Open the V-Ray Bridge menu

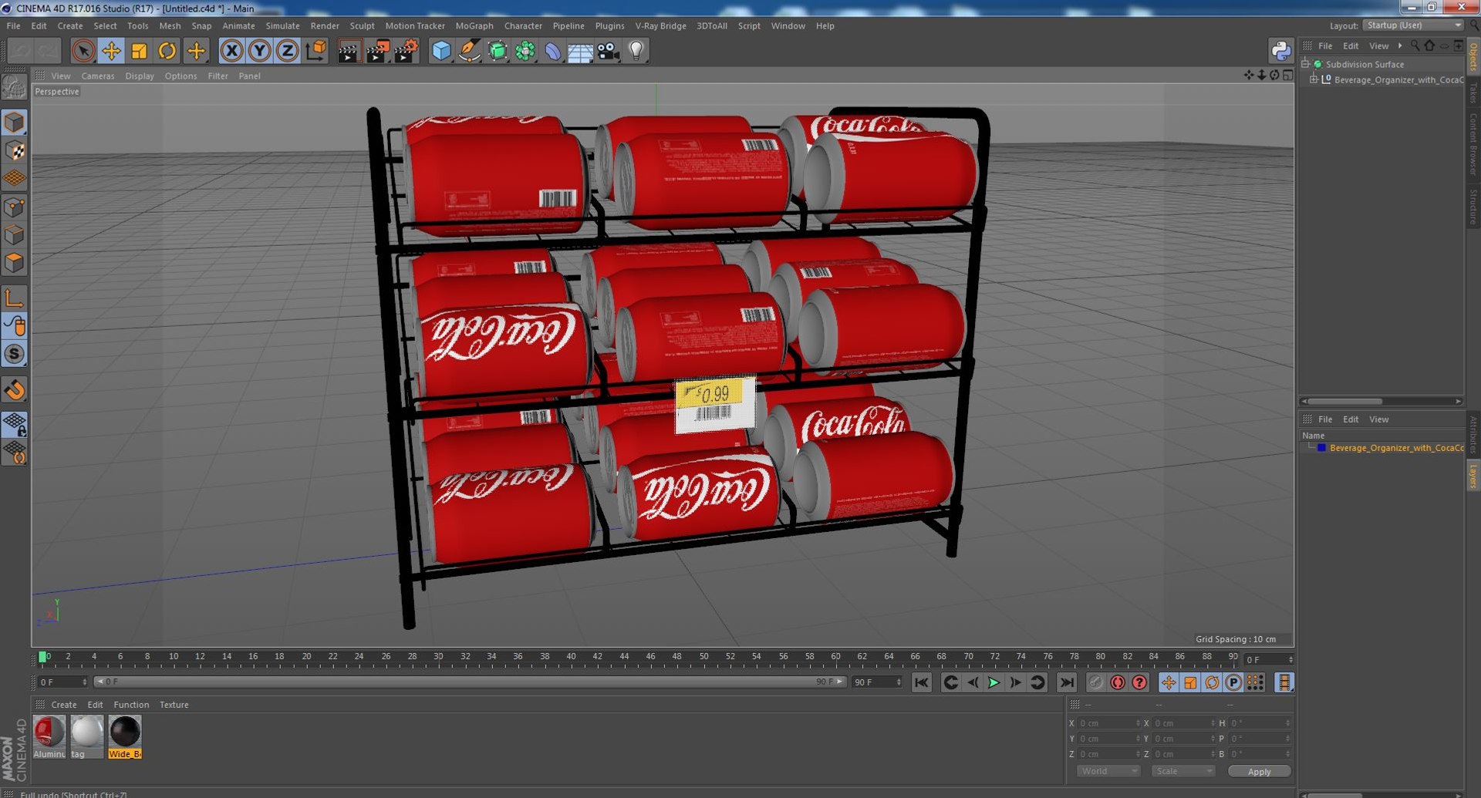point(660,25)
